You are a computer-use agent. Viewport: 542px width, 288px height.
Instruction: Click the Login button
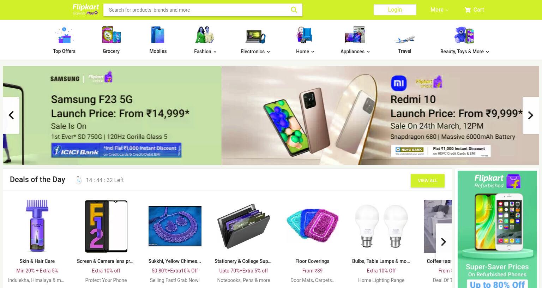click(395, 10)
